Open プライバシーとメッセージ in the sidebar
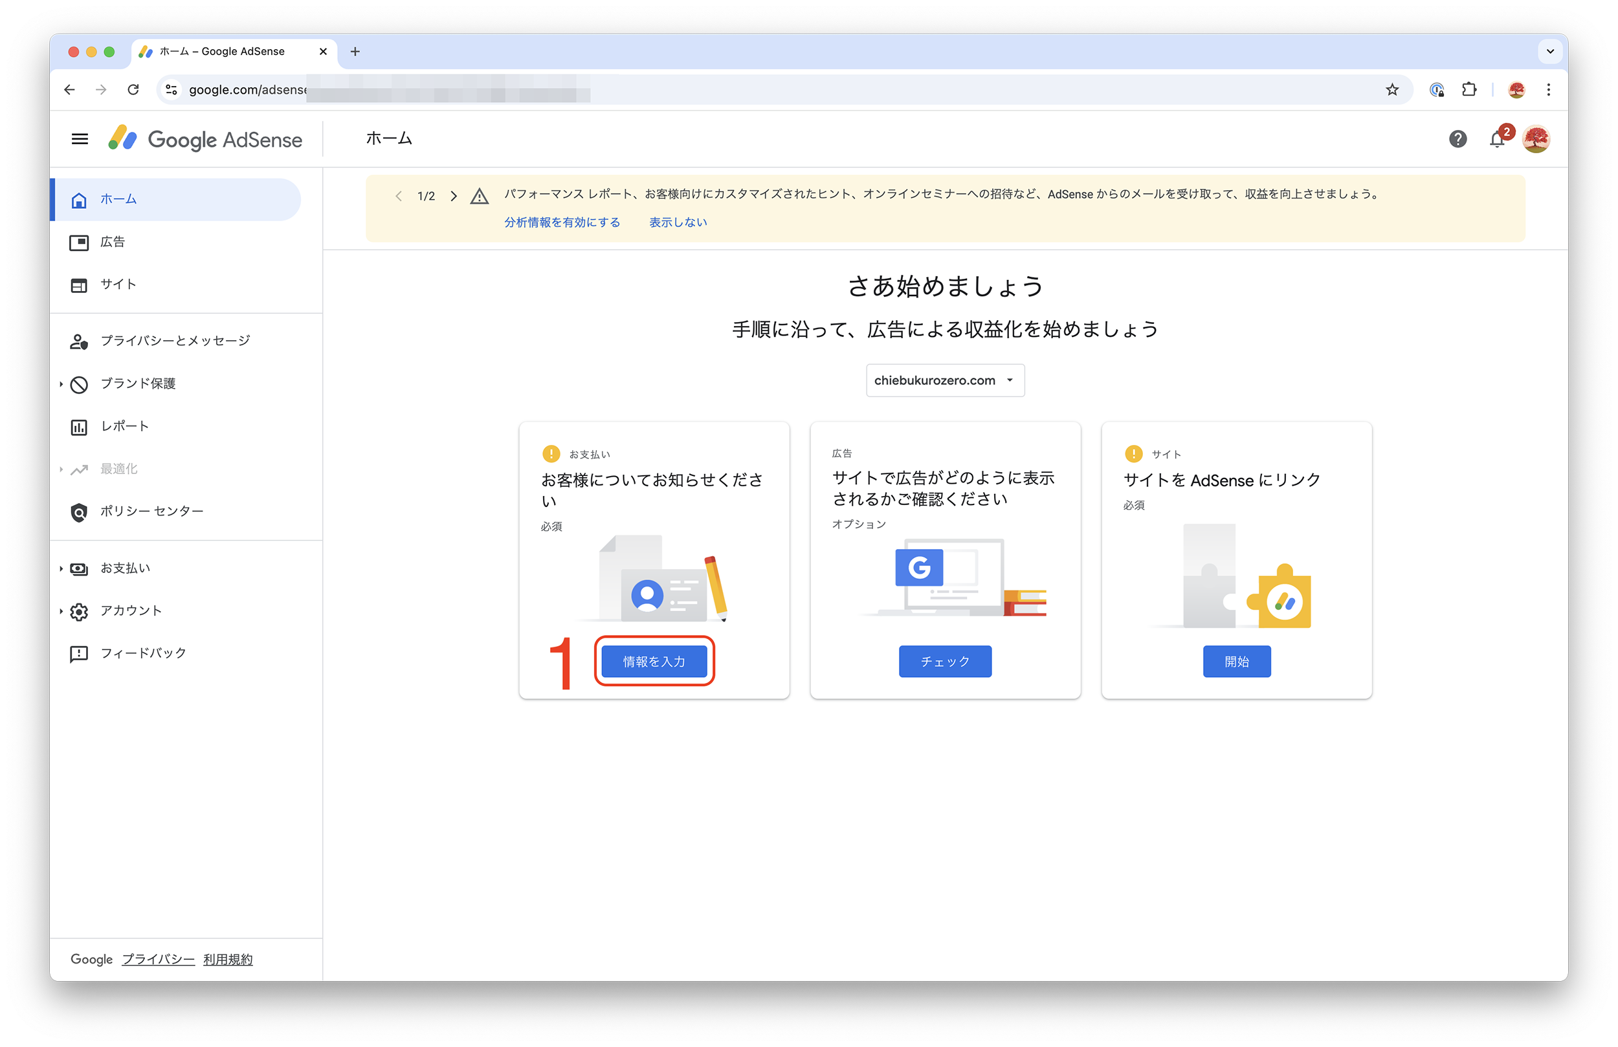Viewport: 1618px width, 1047px height. tap(177, 341)
